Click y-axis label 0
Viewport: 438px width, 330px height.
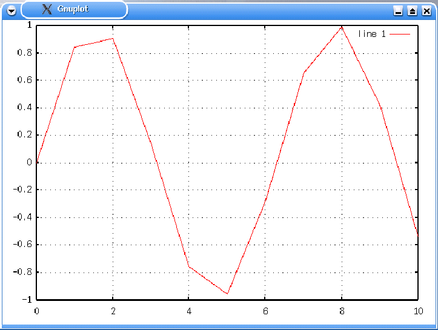coord(29,162)
